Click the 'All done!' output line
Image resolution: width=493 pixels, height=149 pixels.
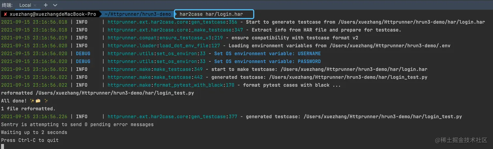point(24,101)
